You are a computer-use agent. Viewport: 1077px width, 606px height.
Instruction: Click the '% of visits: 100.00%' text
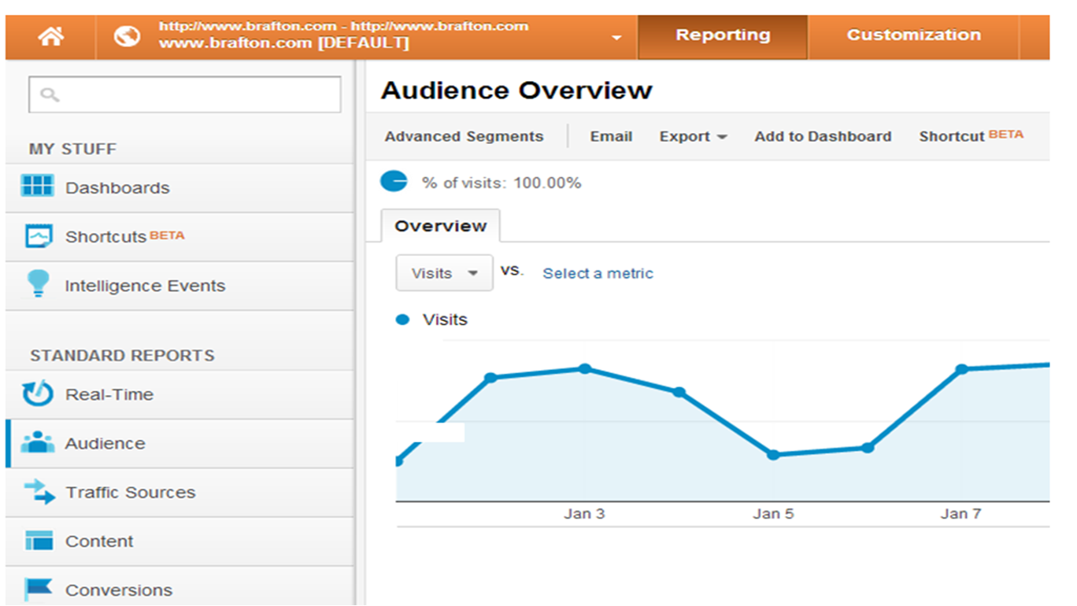click(x=501, y=183)
